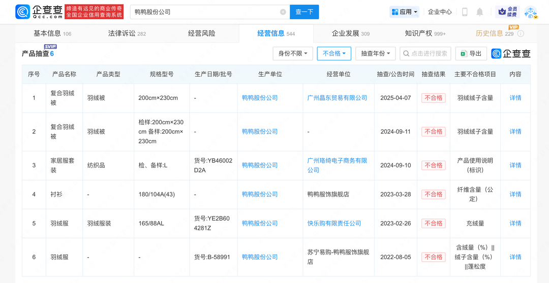Screen dimensions: 549x283
Task: Open the 企业发展 tab
Action: point(350,33)
